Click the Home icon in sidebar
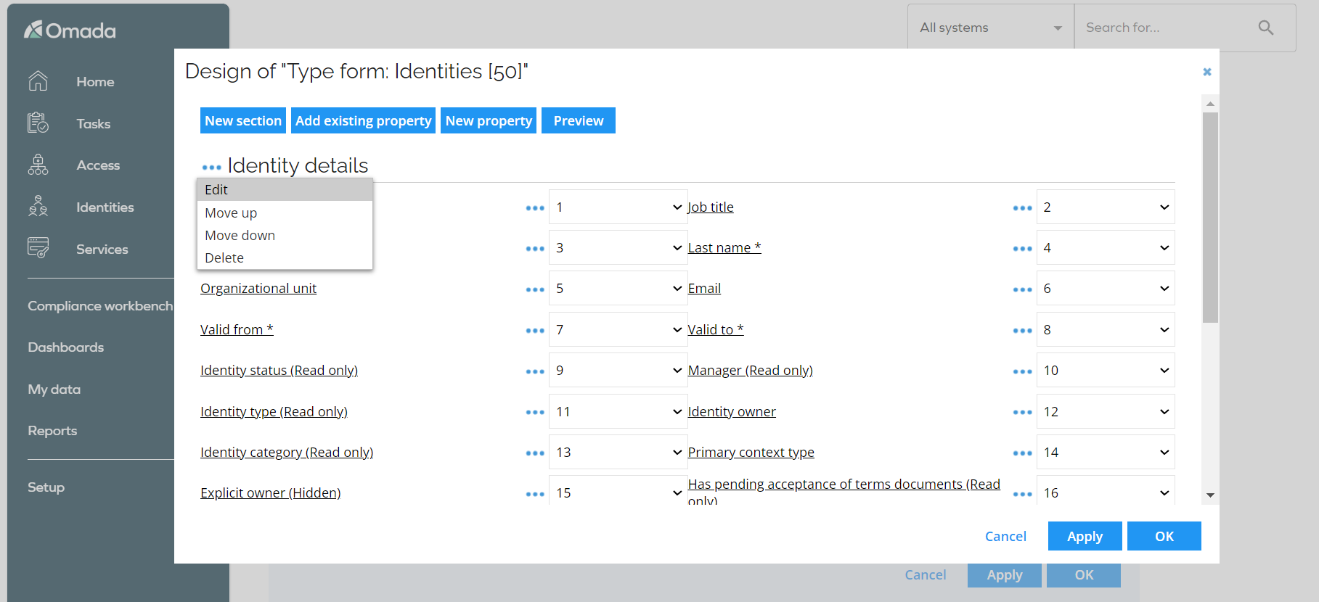This screenshot has height=602, width=1319. [x=38, y=81]
